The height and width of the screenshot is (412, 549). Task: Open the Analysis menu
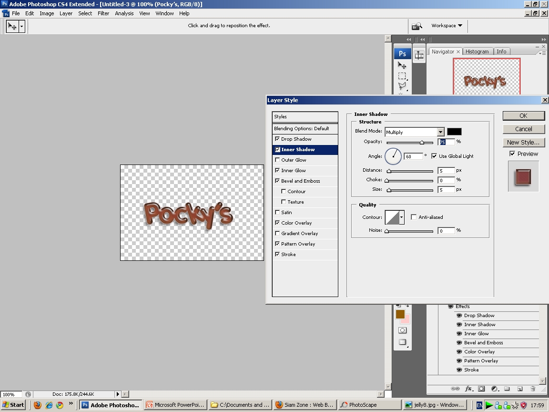[x=124, y=13]
